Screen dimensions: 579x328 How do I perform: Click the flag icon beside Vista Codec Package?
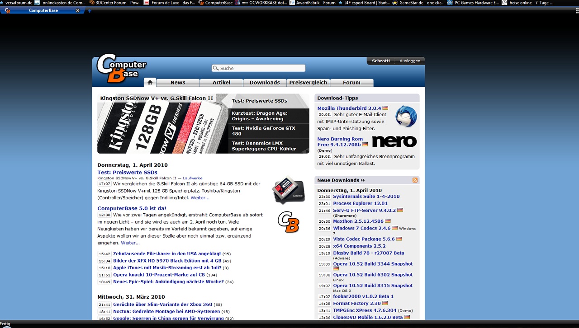pos(399,239)
